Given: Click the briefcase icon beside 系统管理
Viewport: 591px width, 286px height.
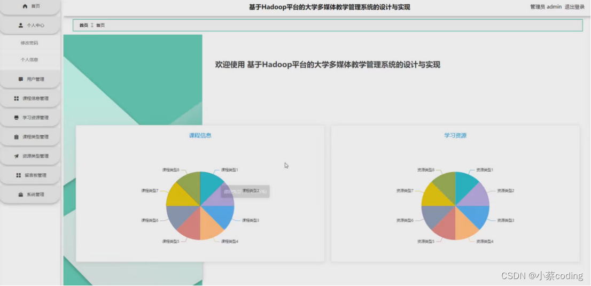Looking at the screenshot, I should (21, 195).
